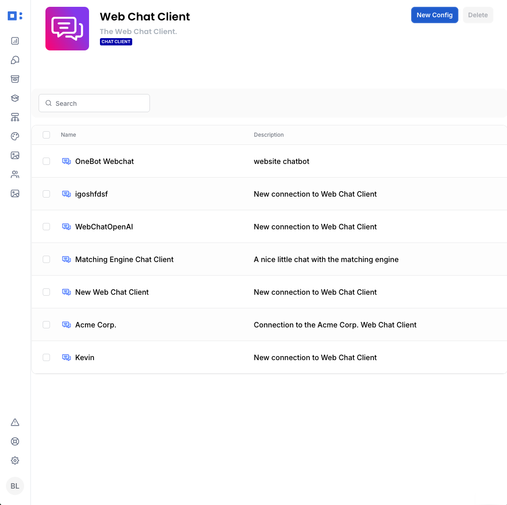507x505 pixels.
Task: Check the OneBot Webchat row checkbox
Action: click(46, 161)
